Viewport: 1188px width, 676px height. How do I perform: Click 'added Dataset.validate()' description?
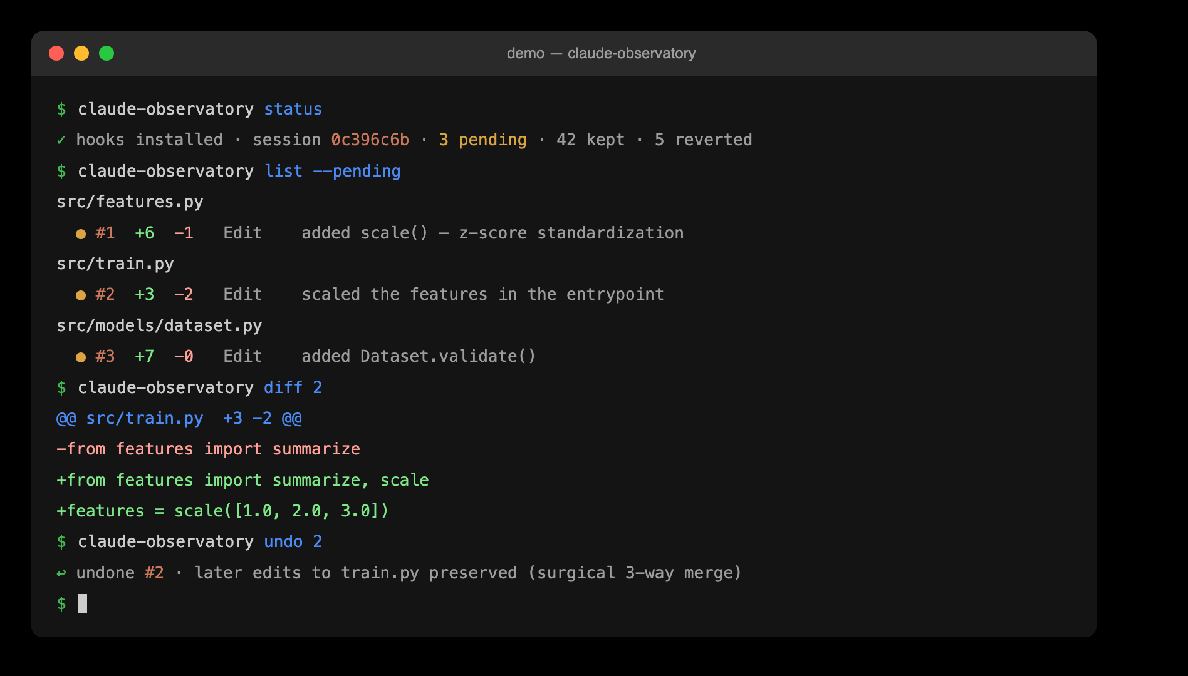click(419, 356)
